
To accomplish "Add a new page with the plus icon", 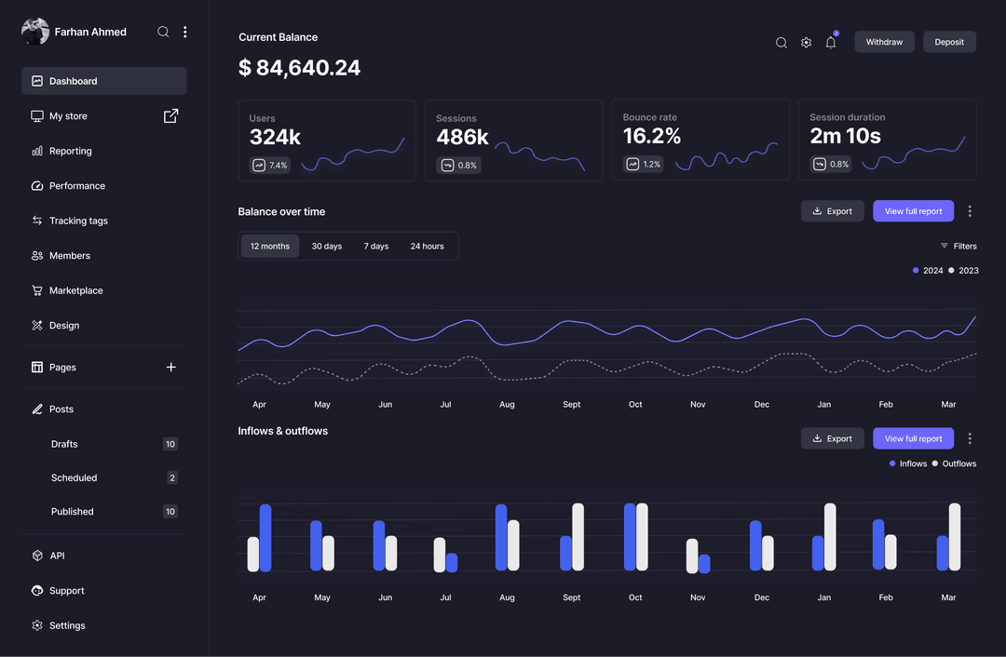I will tap(170, 367).
